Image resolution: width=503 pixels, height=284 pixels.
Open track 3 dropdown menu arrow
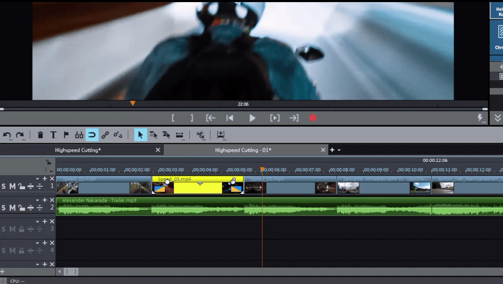38,222
